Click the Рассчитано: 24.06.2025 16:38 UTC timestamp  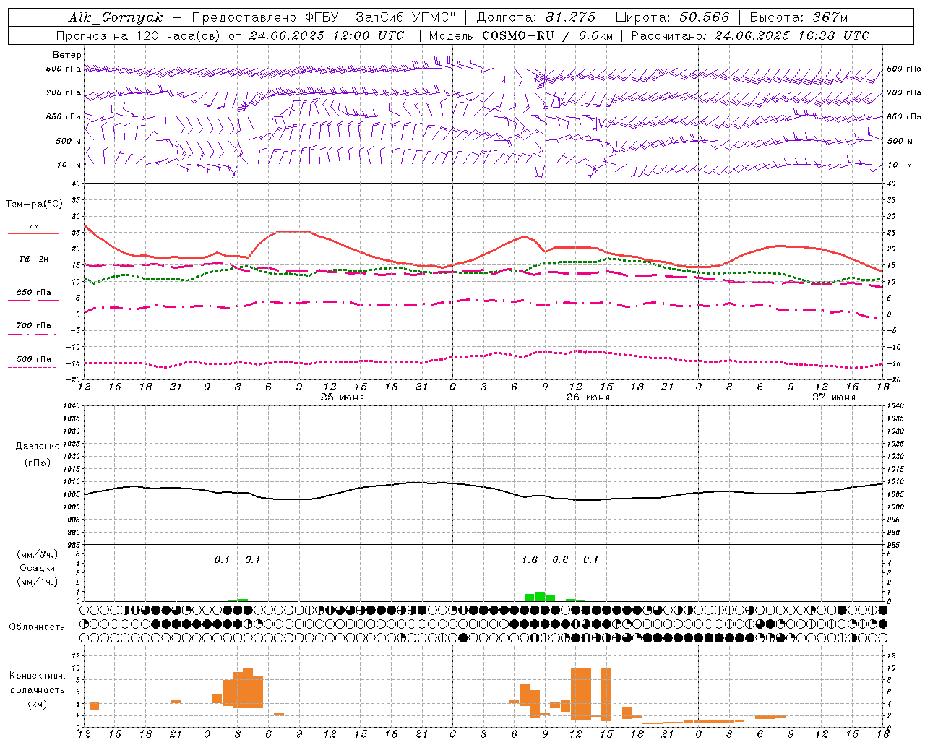point(750,35)
